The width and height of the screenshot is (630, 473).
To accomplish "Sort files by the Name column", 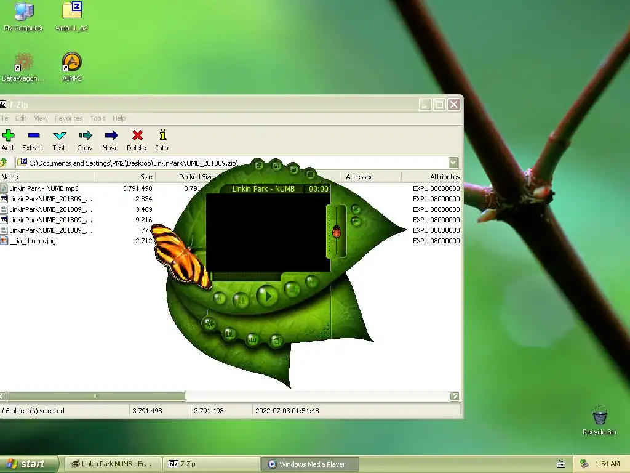I will coord(47,177).
